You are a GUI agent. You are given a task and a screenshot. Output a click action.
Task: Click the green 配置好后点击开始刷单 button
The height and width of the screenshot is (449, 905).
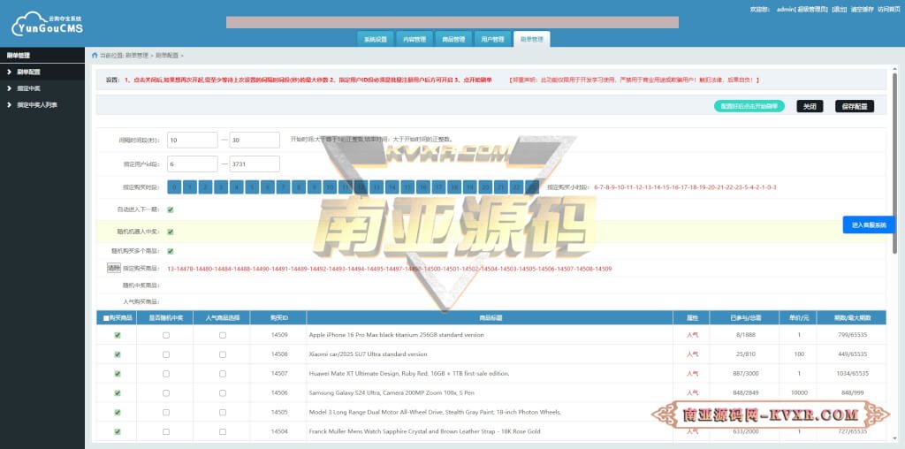(749, 106)
